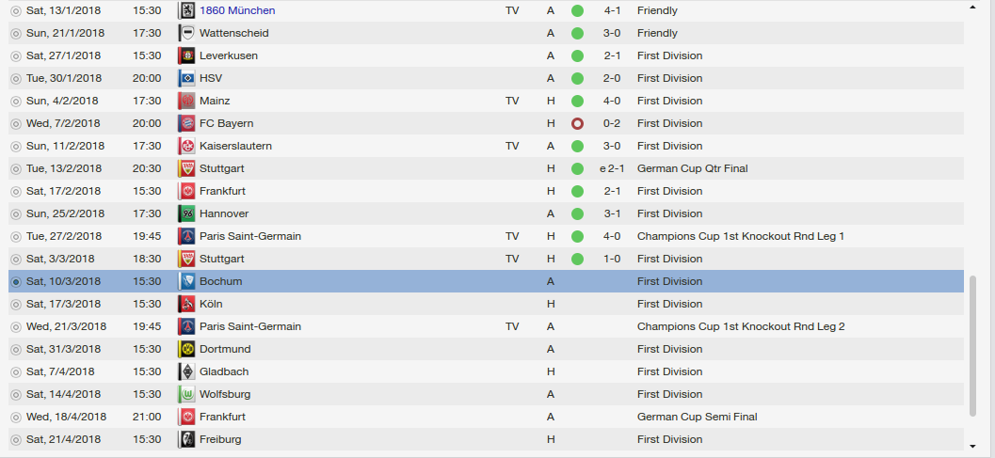Click the green win indicator for Mainz
Screen dimensions: 995x458
coord(577,101)
